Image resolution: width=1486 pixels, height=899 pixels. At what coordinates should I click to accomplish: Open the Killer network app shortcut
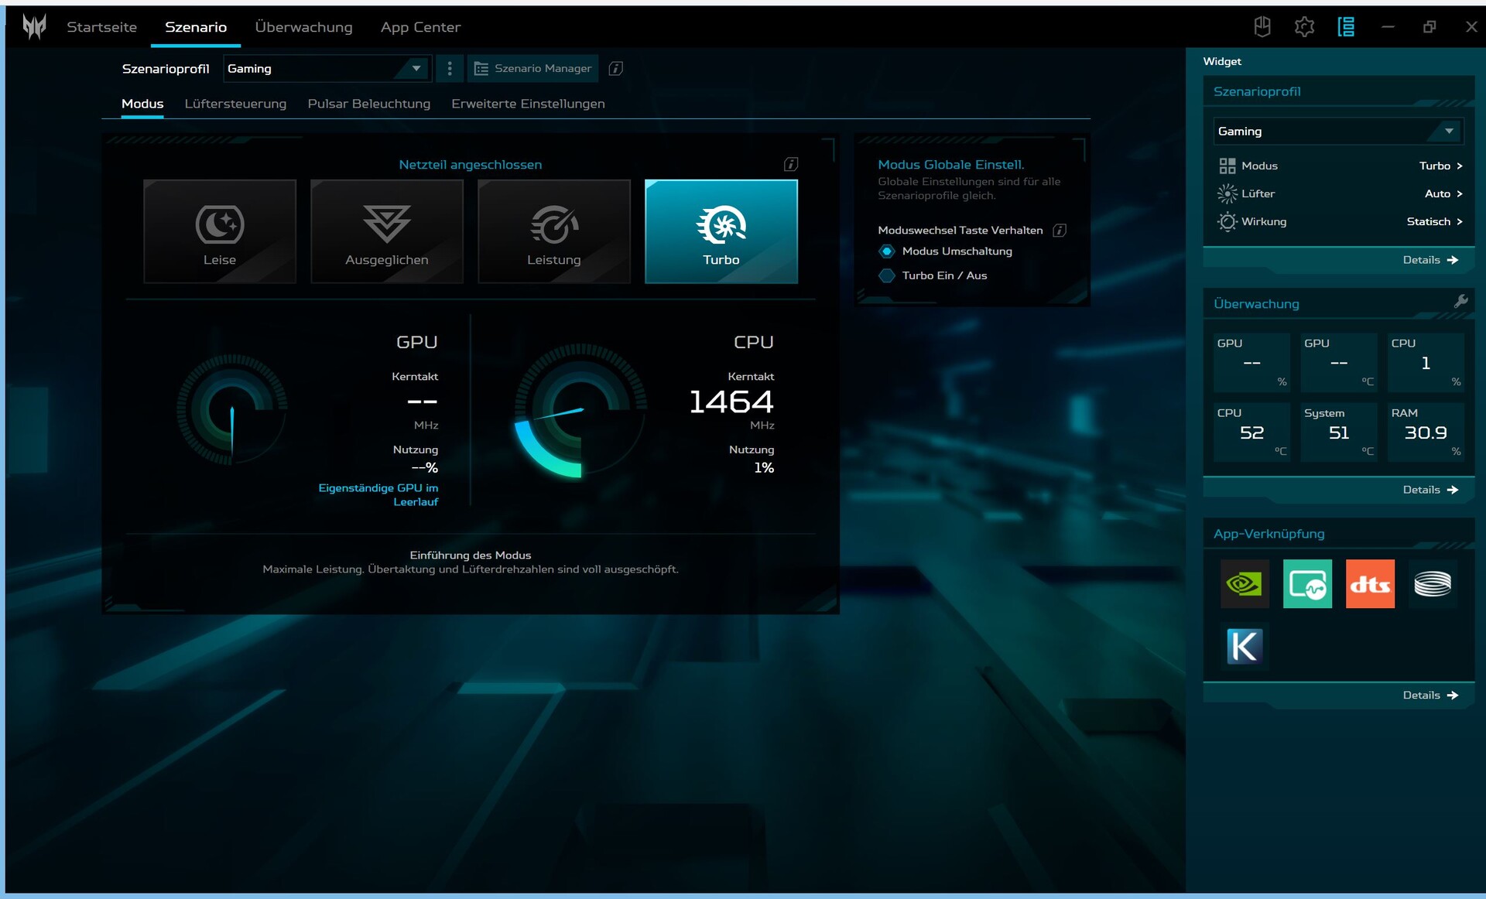pyautogui.click(x=1244, y=646)
